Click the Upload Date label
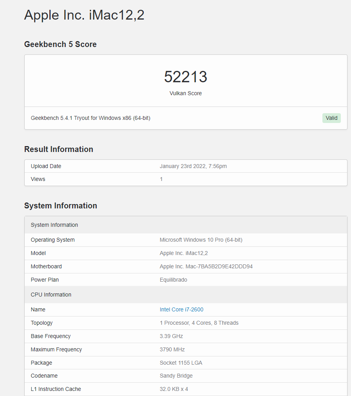The width and height of the screenshot is (351, 396). click(x=46, y=166)
